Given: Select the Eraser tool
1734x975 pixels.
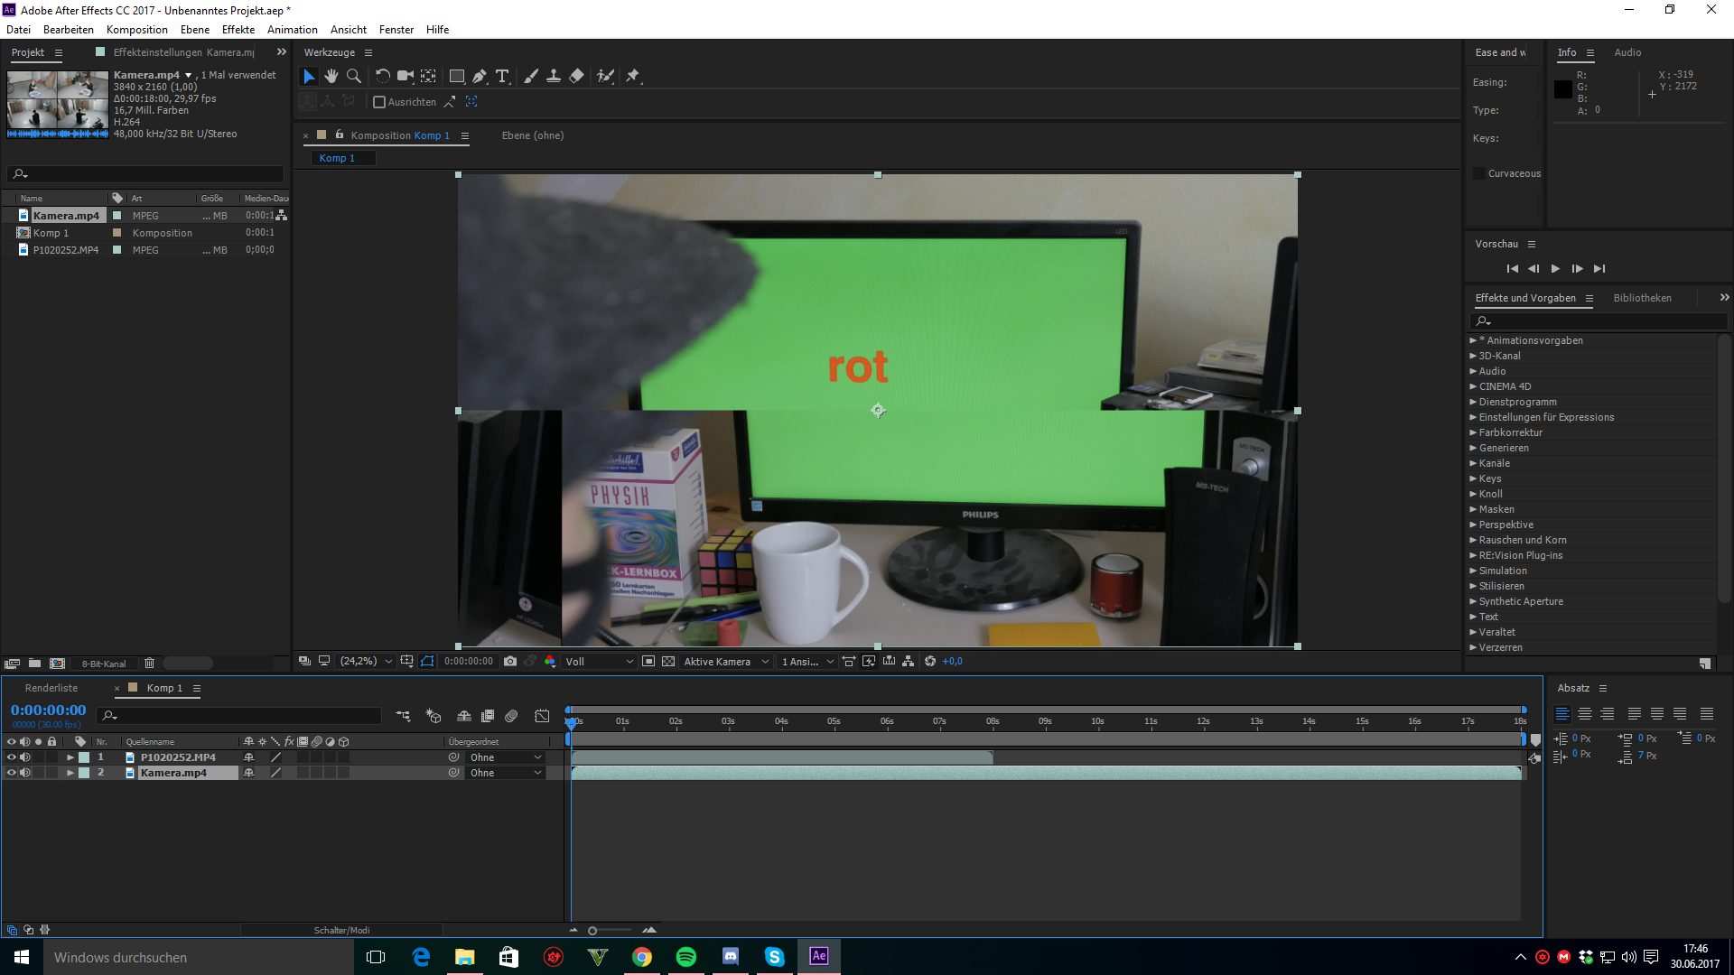Looking at the screenshot, I should pos(577,77).
